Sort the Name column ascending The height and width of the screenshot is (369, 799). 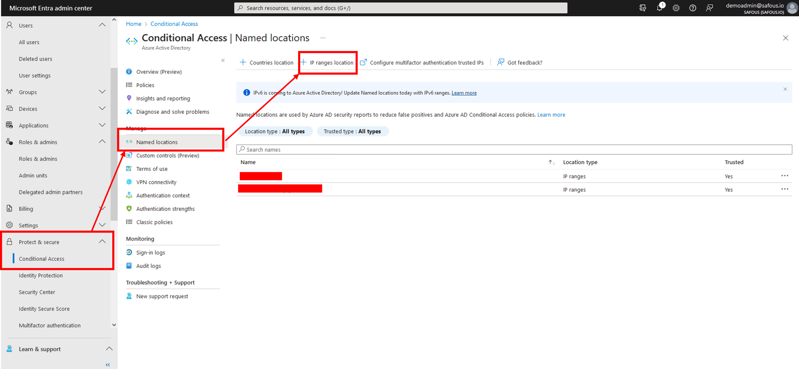pos(551,162)
